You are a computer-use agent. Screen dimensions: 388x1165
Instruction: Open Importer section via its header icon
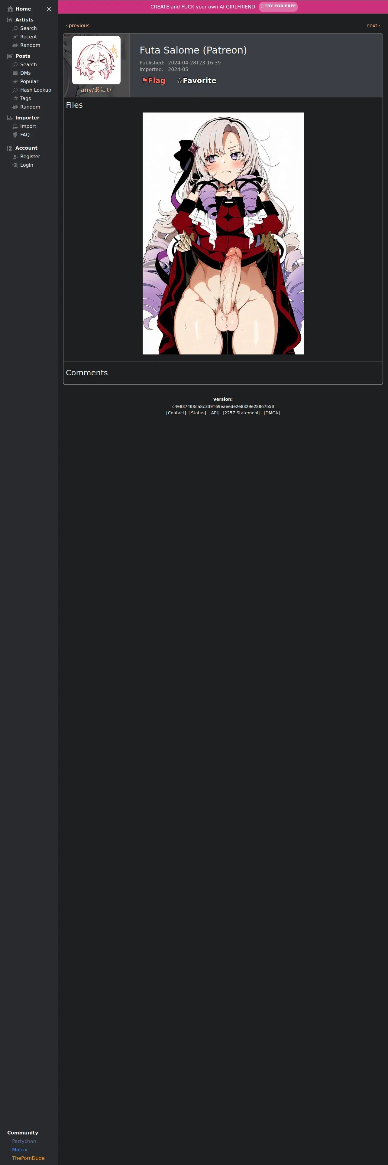pos(10,118)
